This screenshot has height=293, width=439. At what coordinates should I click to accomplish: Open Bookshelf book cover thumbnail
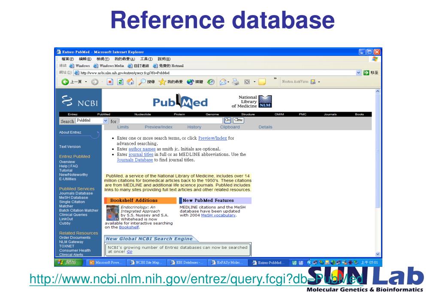point(112,213)
